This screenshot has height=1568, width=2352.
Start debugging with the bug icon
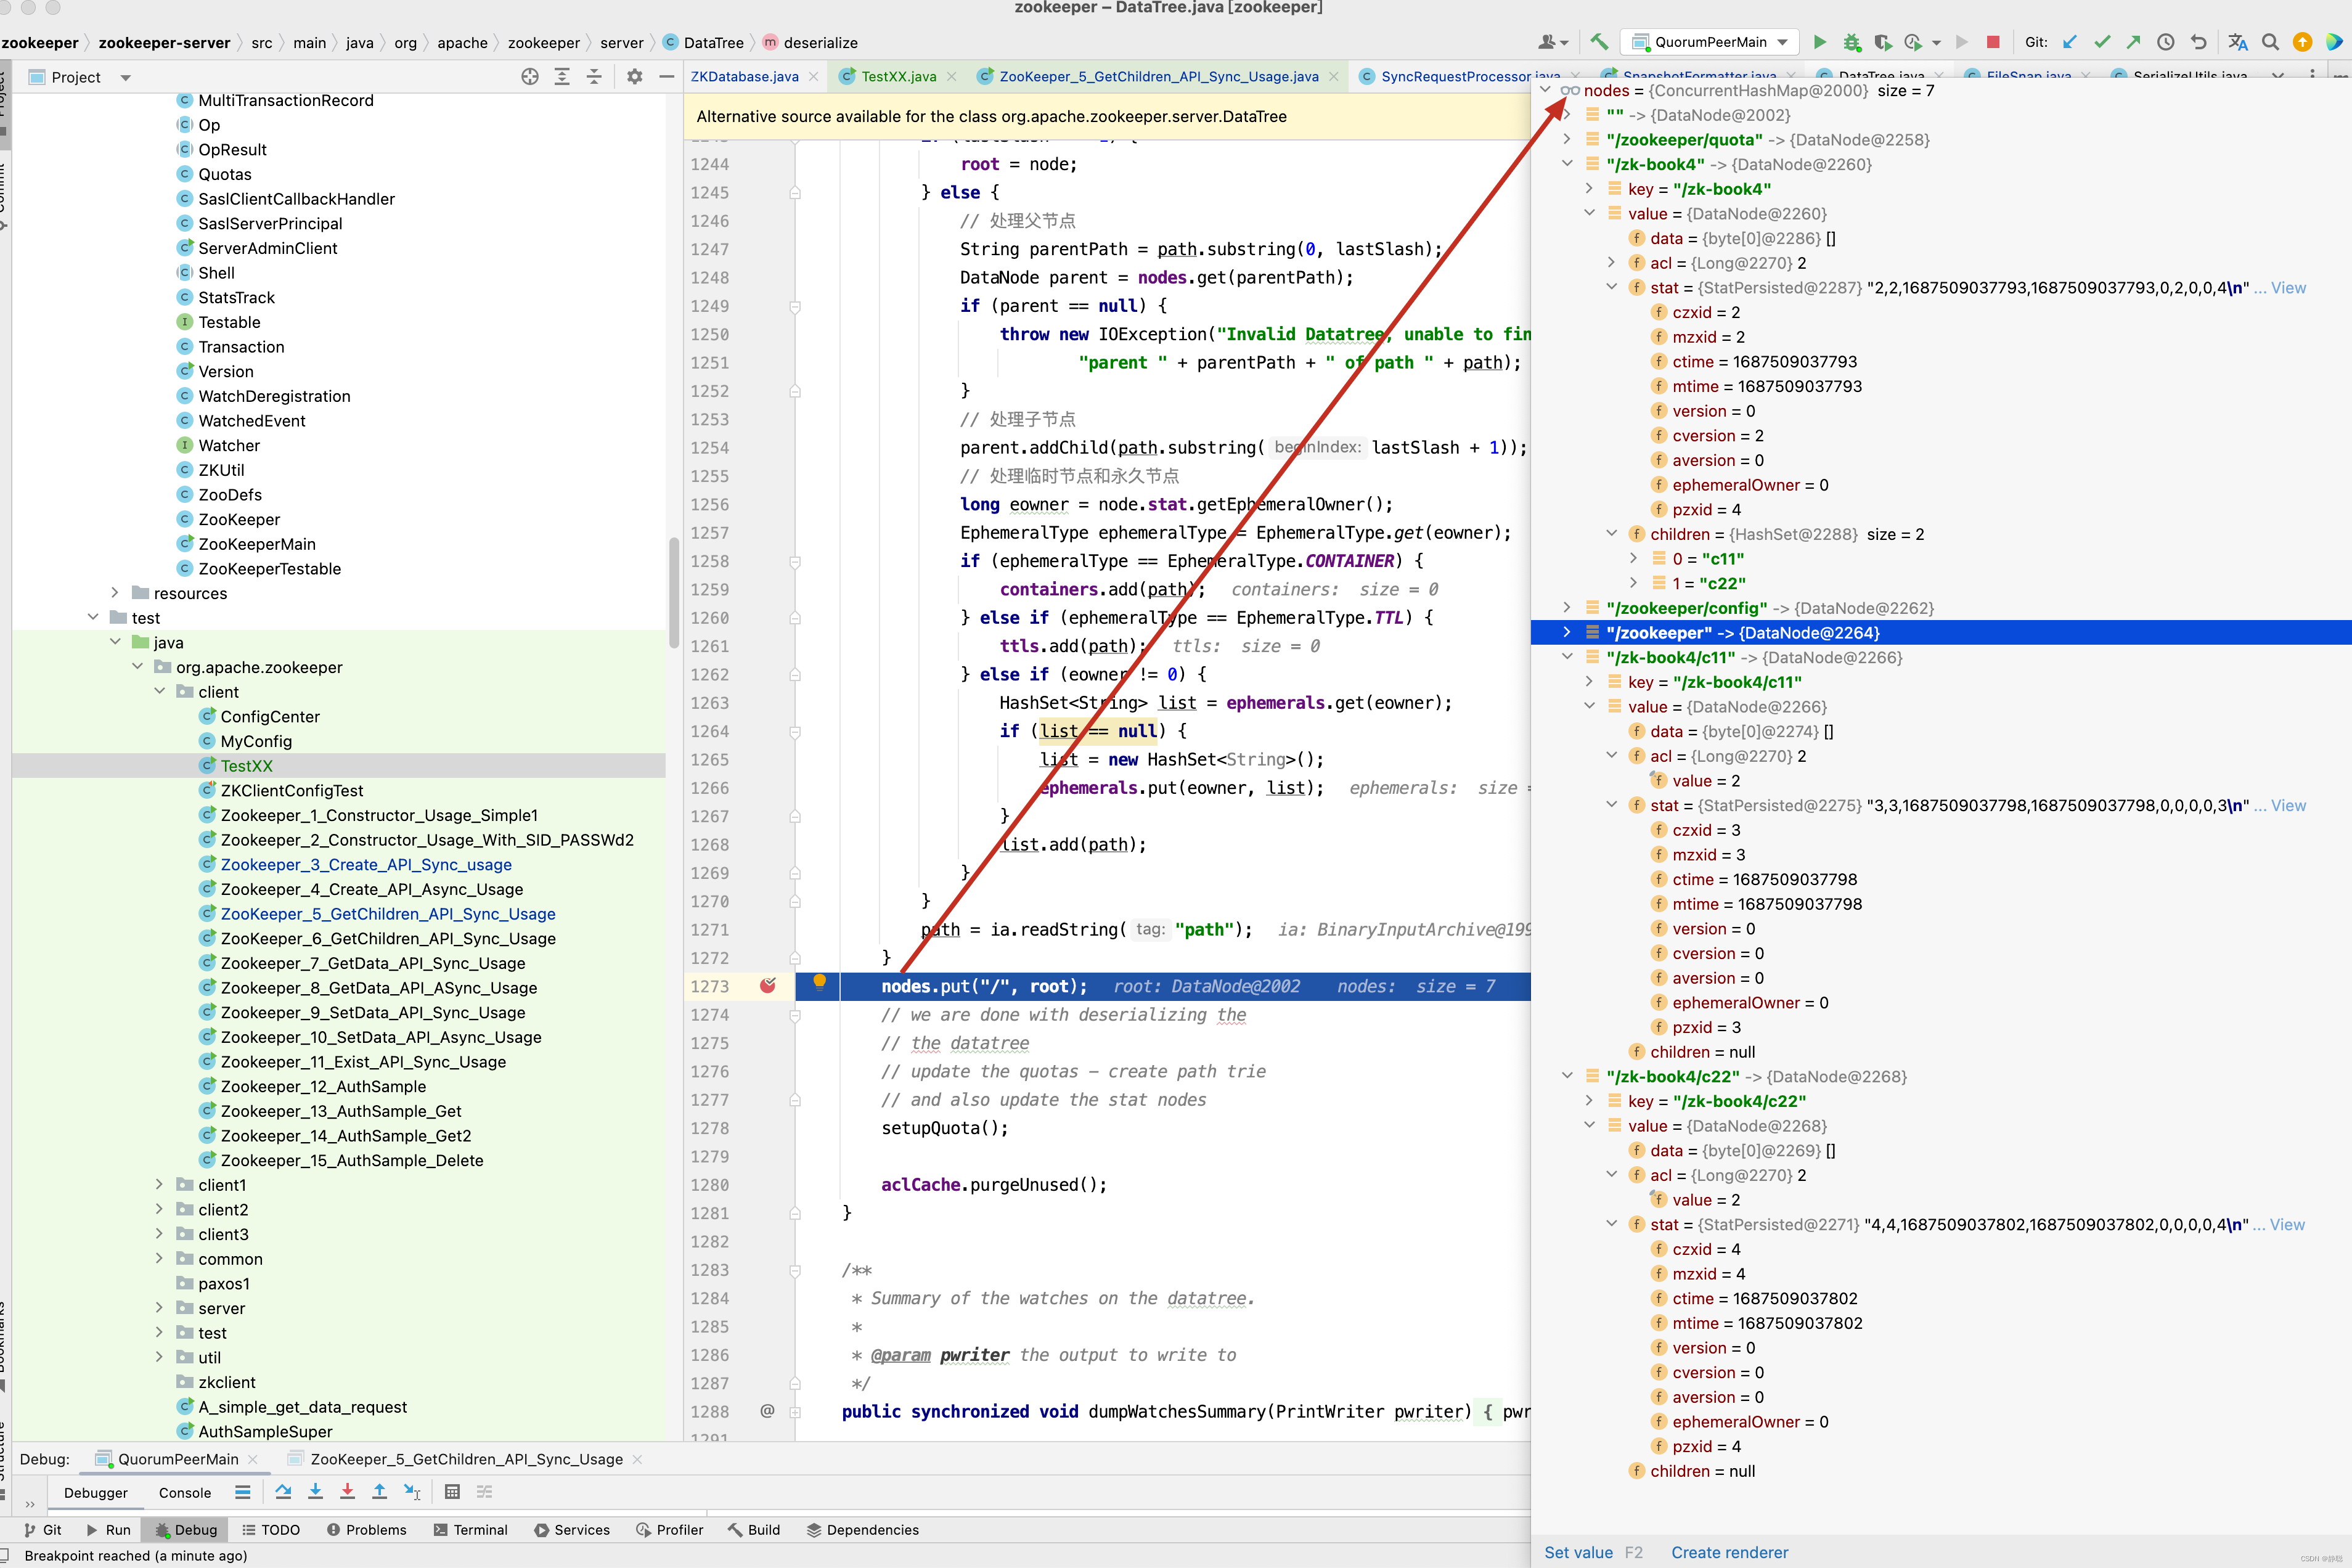[1852, 42]
